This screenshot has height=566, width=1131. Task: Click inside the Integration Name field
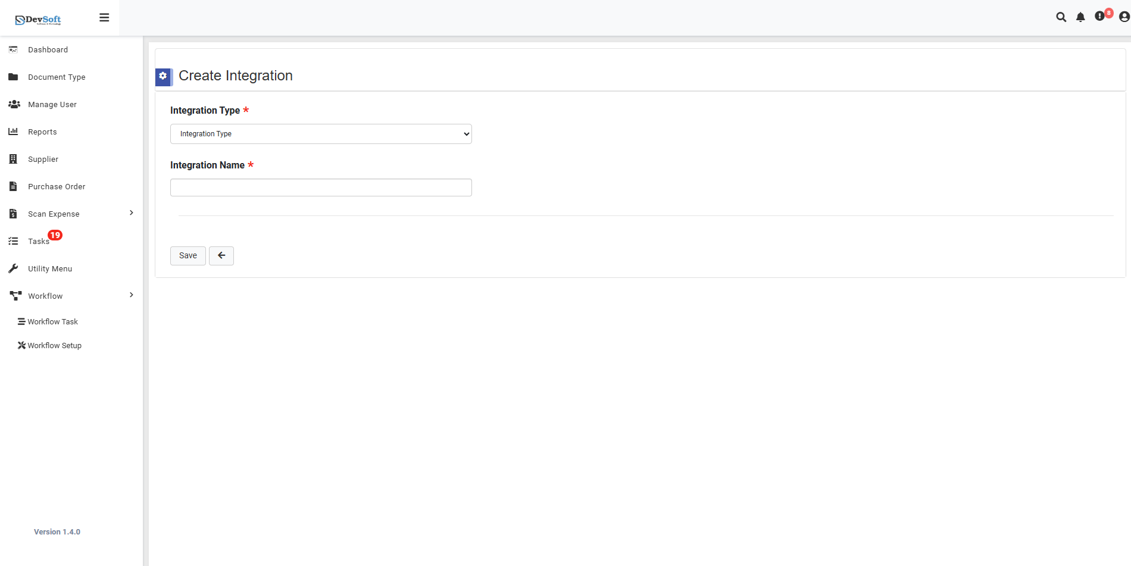[x=321, y=187]
